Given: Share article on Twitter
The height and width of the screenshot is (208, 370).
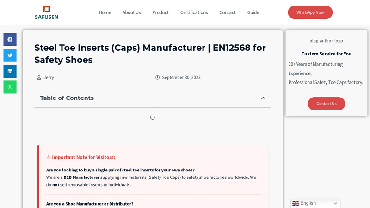Looking at the screenshot, I should [x=10, y=55].
